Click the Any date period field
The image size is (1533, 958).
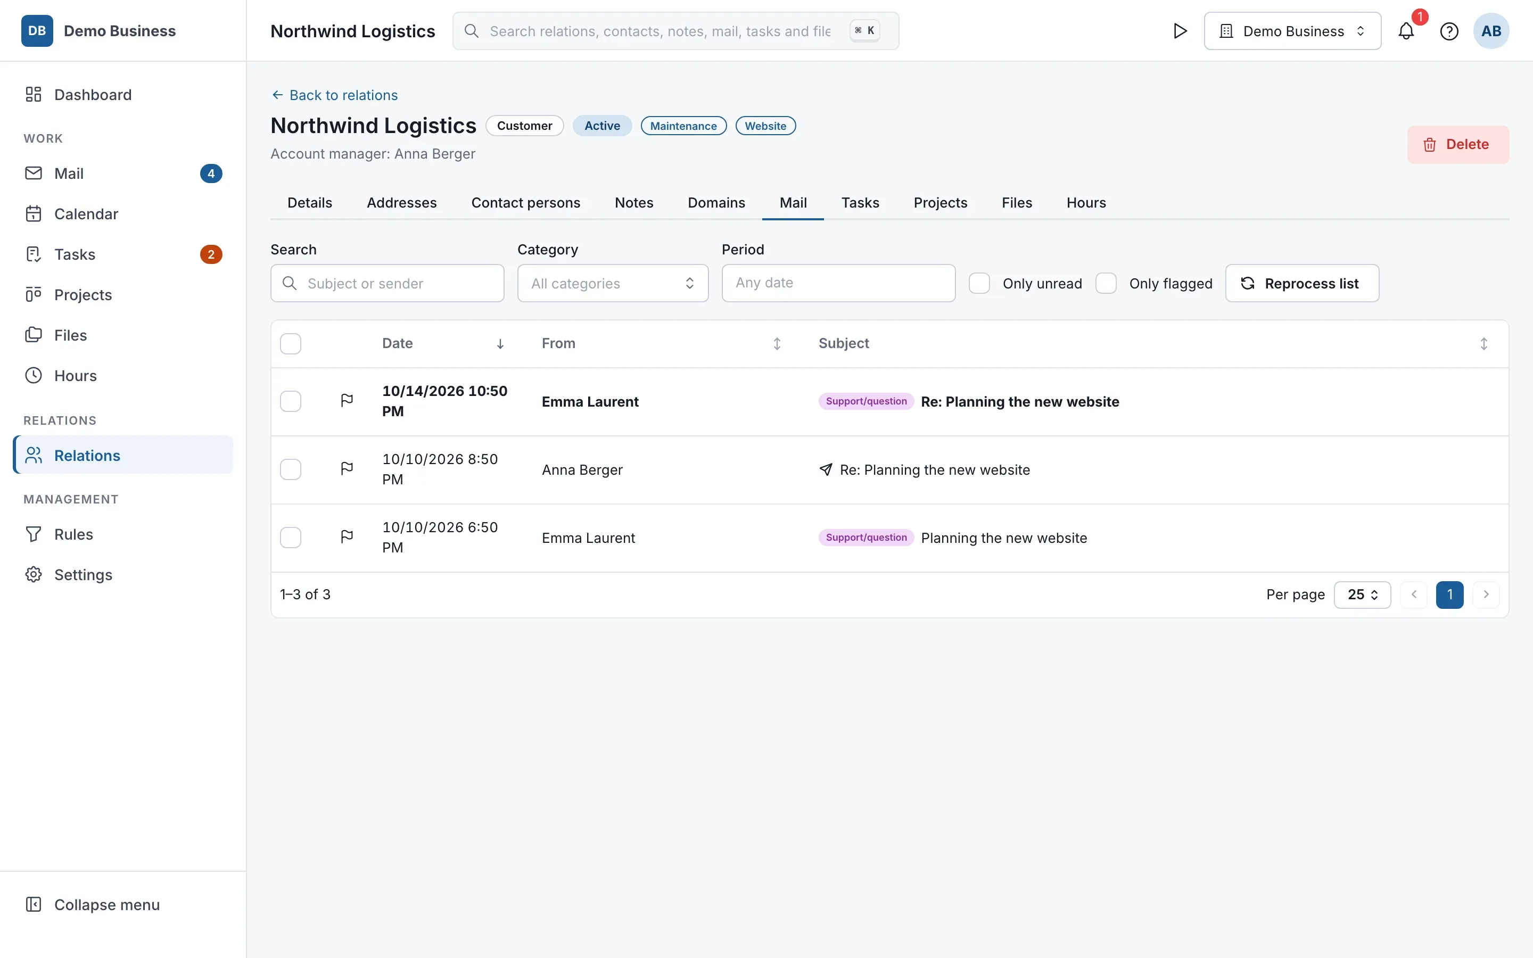pos(838,283)
